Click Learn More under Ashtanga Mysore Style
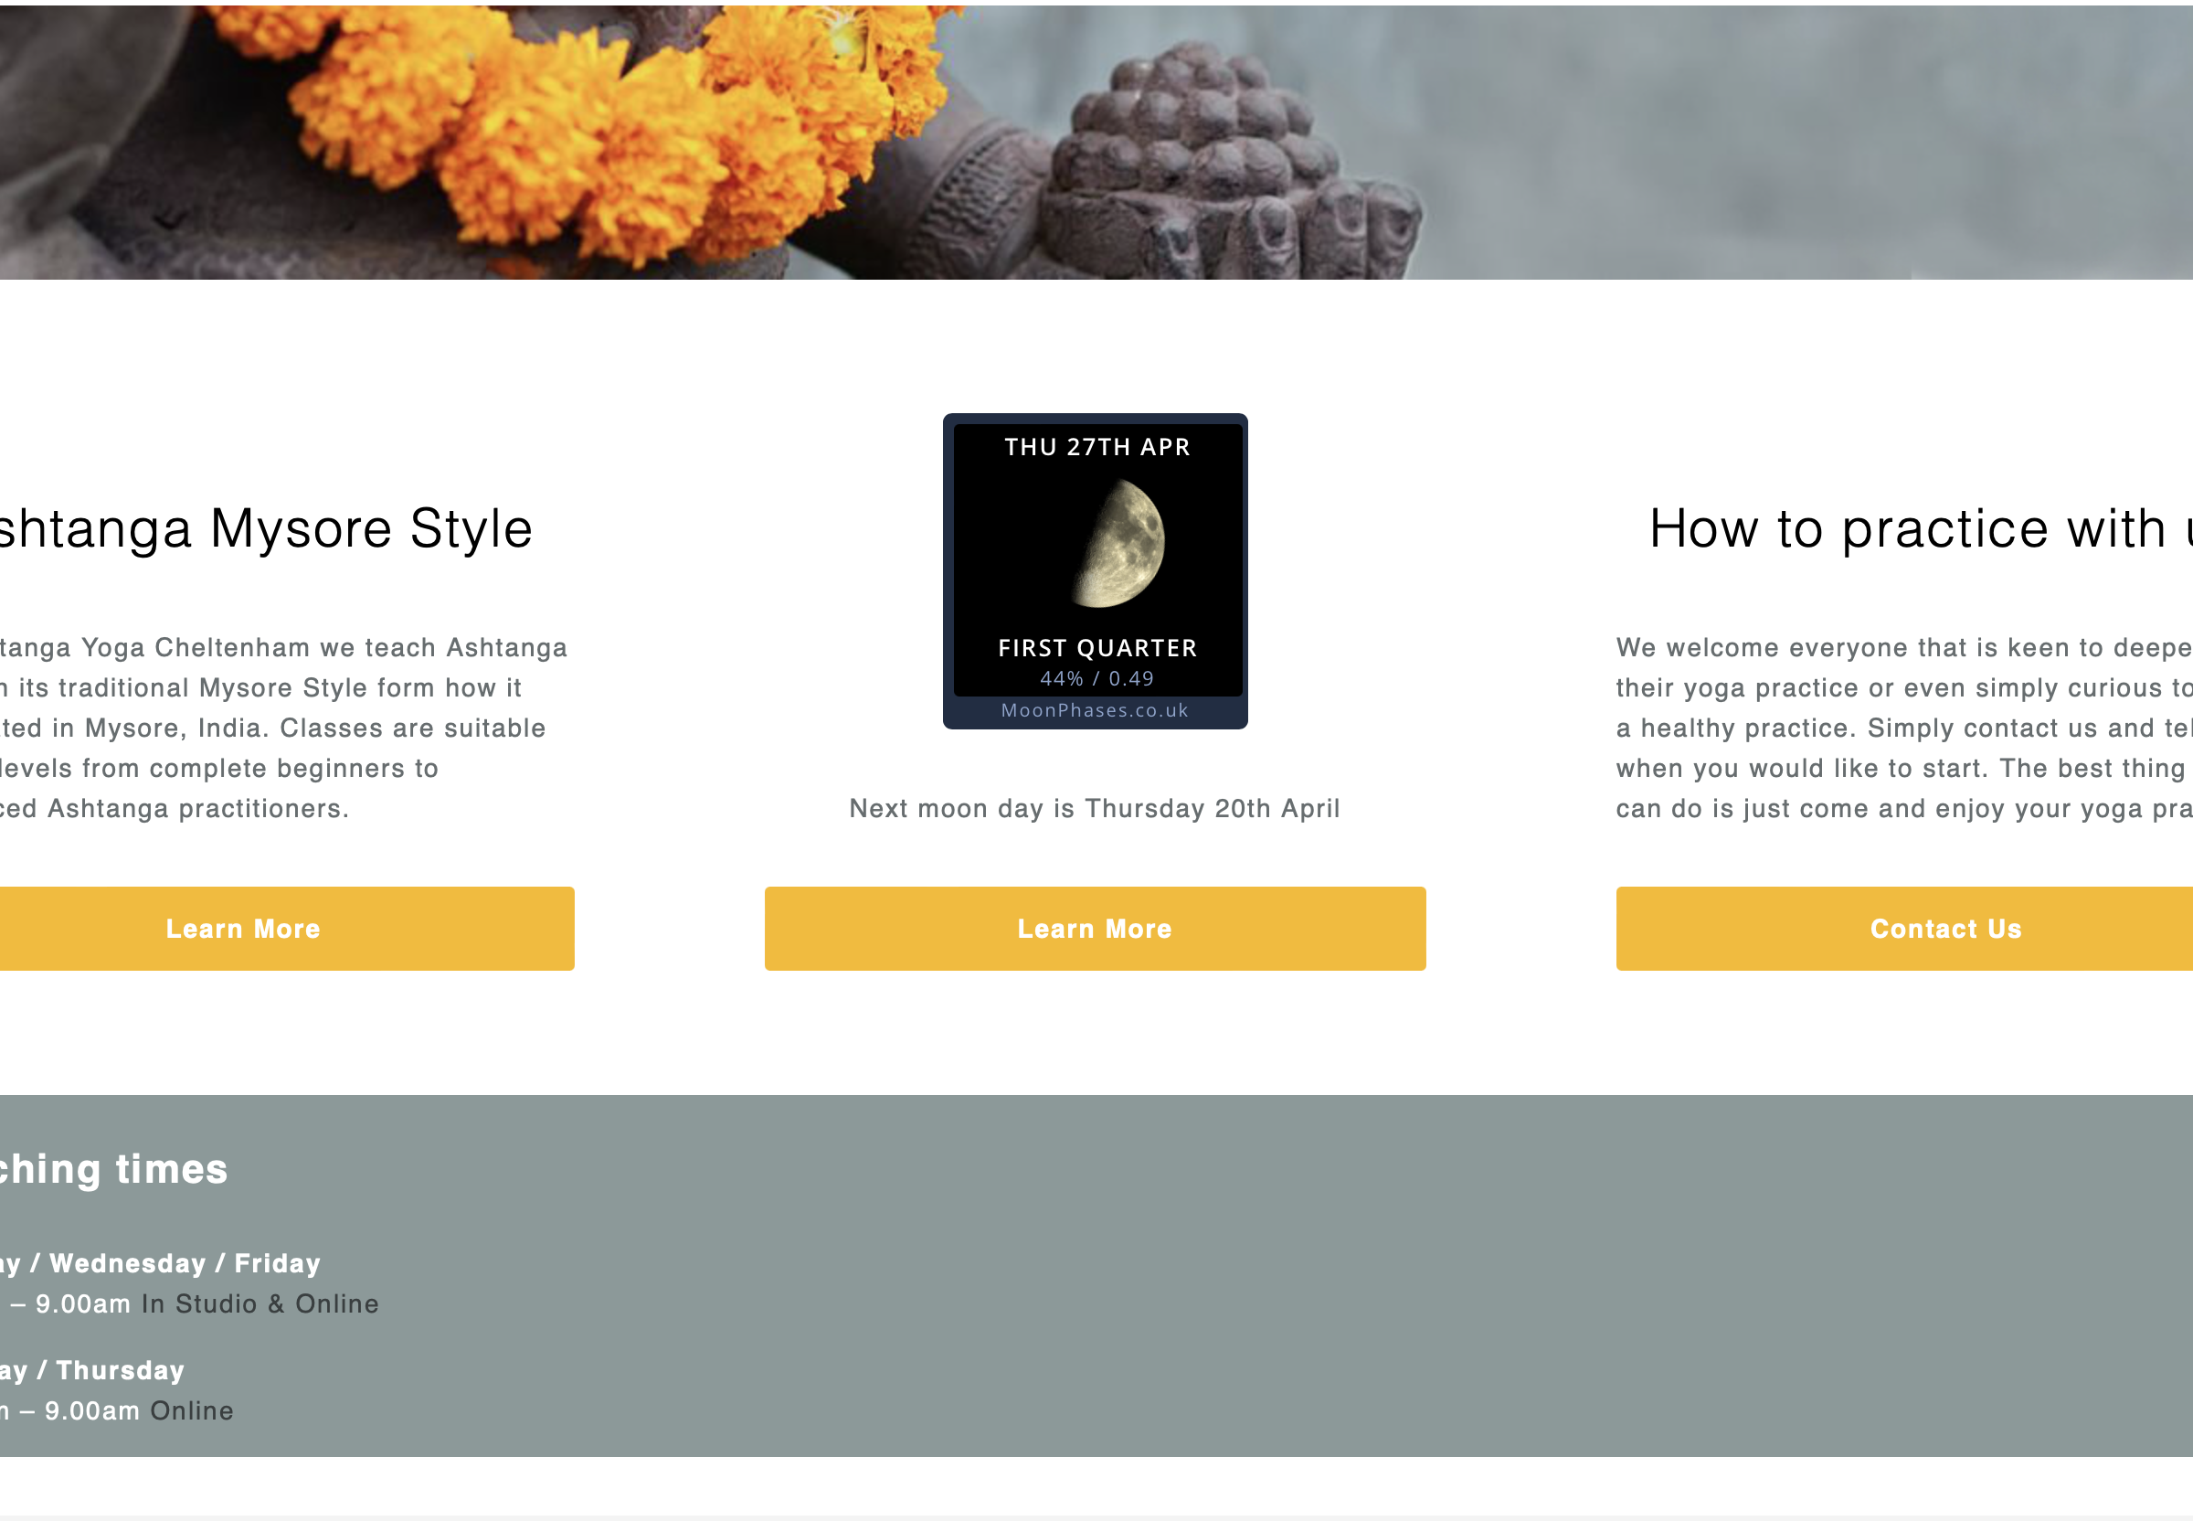 coord(243,928)
